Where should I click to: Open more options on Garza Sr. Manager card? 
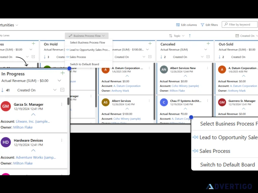point(62,104)
